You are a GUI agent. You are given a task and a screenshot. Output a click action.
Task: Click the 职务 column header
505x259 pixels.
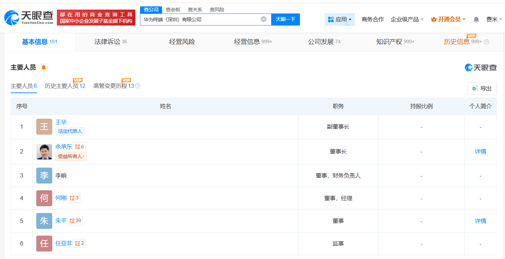(x=338, y=106)
